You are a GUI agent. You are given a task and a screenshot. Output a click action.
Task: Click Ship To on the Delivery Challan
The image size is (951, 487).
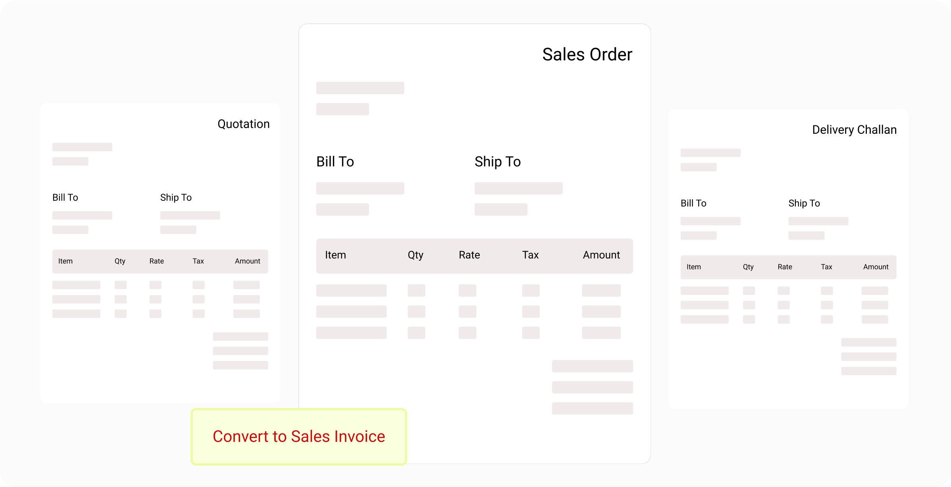click(x=804, y=203)
